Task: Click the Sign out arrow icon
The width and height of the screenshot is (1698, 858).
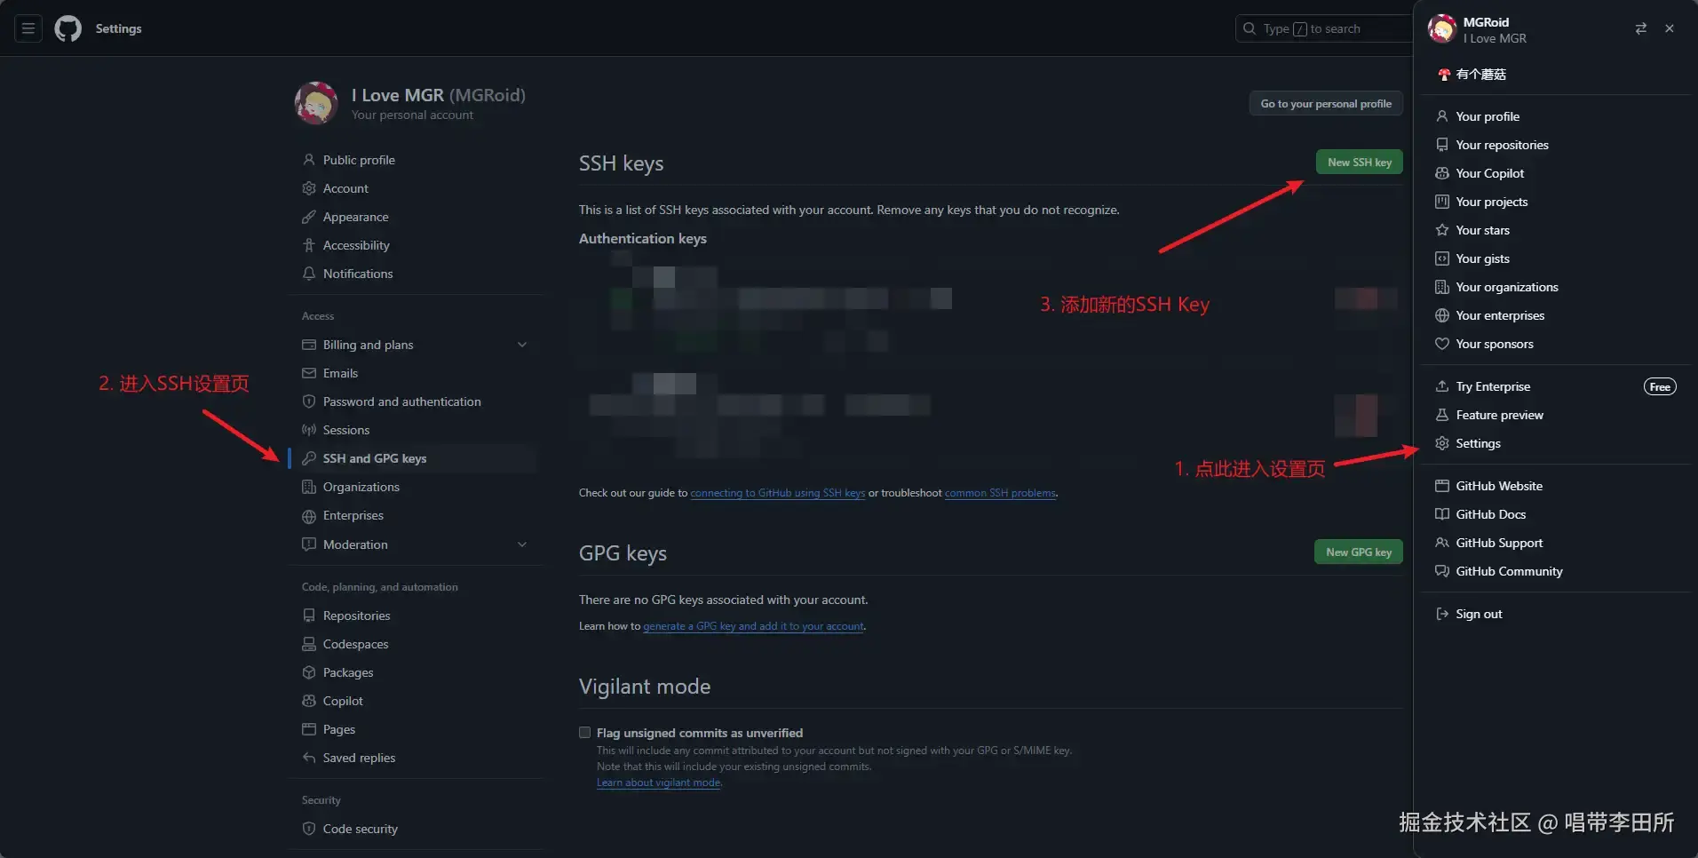Action: (x=1442, y=614)
